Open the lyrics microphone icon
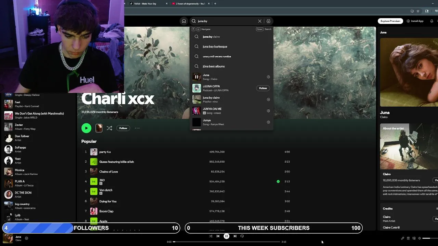Screen dimensions: 438x246 402,238
